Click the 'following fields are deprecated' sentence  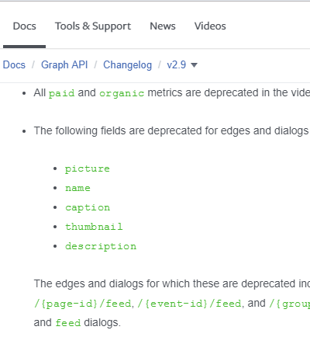coord(171,130)
